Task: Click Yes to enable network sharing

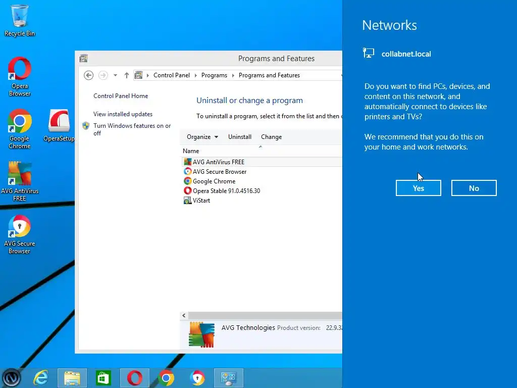Action: click(418, 188)
